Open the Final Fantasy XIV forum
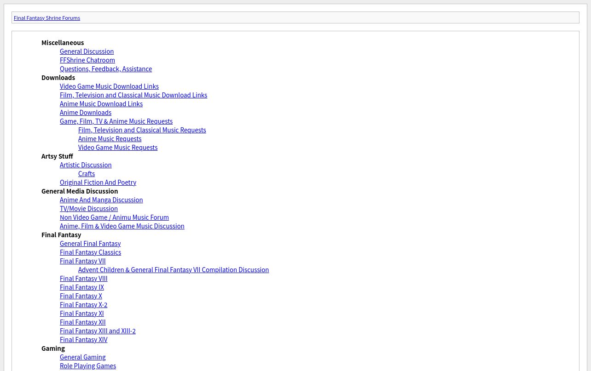The image size is (591, 371). [83, 340]
